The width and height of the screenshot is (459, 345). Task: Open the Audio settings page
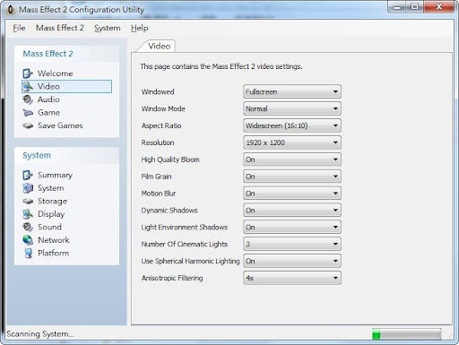click(x=48, y=99)
